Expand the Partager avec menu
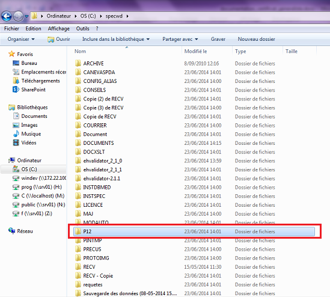The width and height of the screenshot is (330, 297). coord(180,39)
